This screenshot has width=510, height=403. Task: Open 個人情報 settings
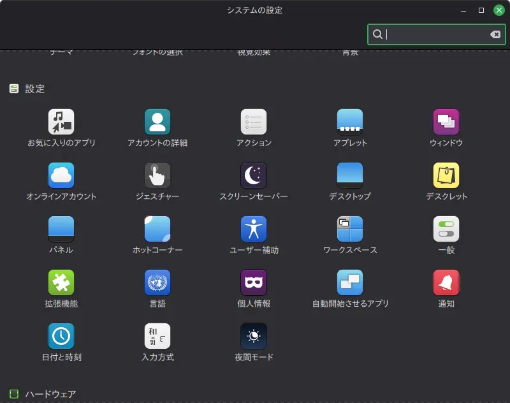pos(253,283)
